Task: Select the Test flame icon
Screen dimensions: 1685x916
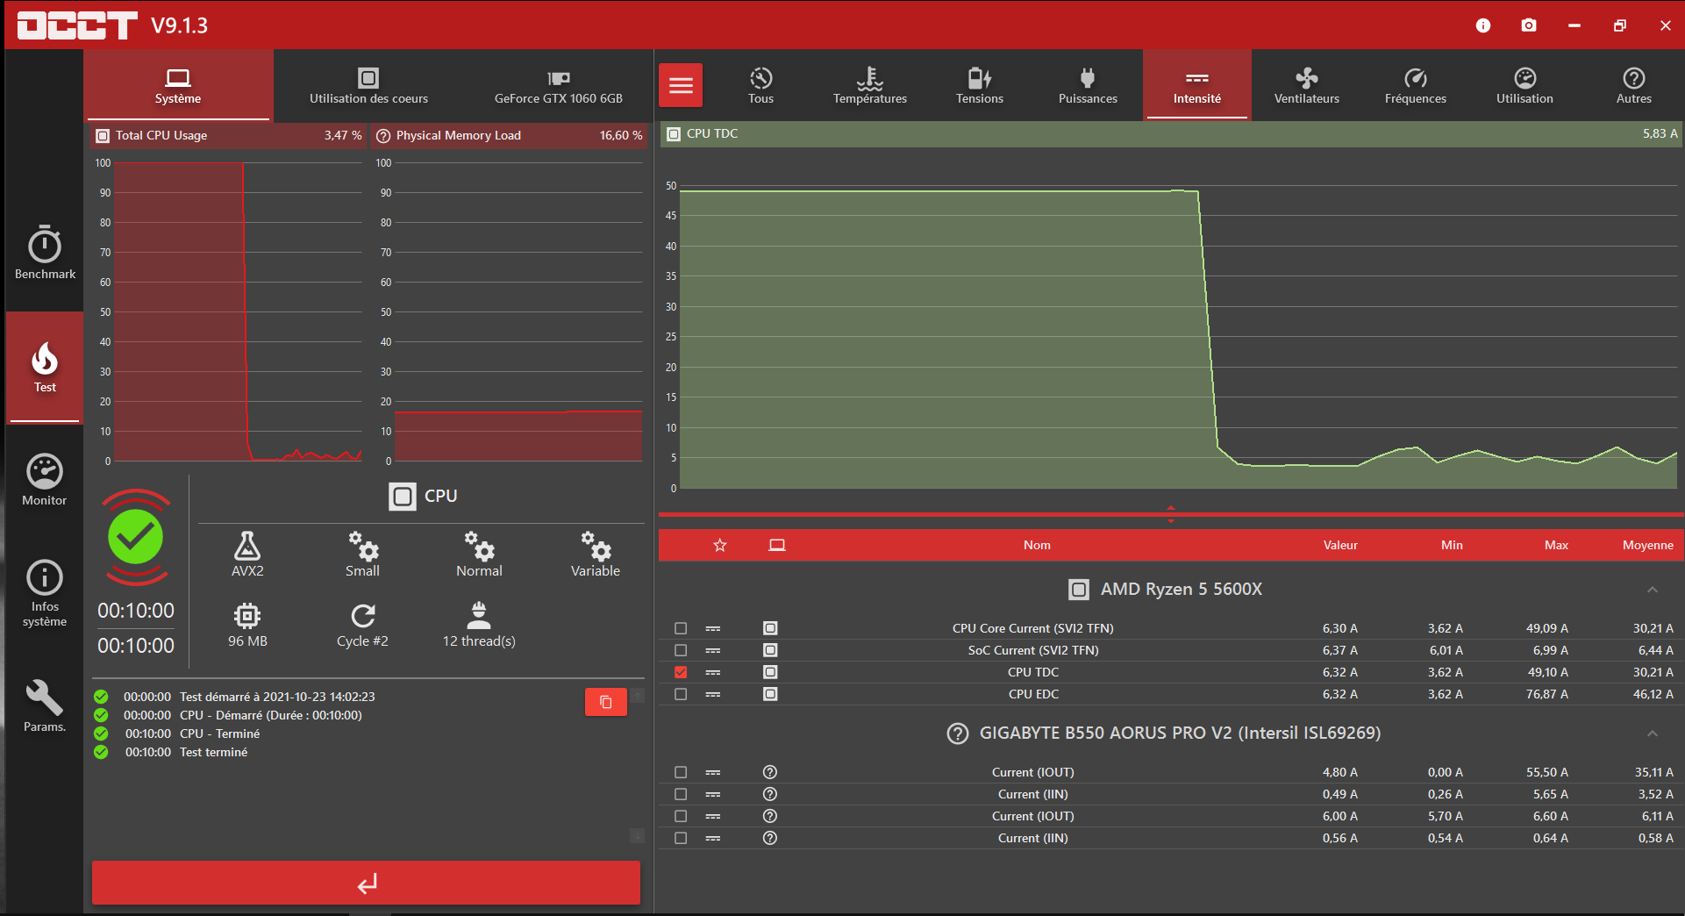Action: (x=45, y=358)
